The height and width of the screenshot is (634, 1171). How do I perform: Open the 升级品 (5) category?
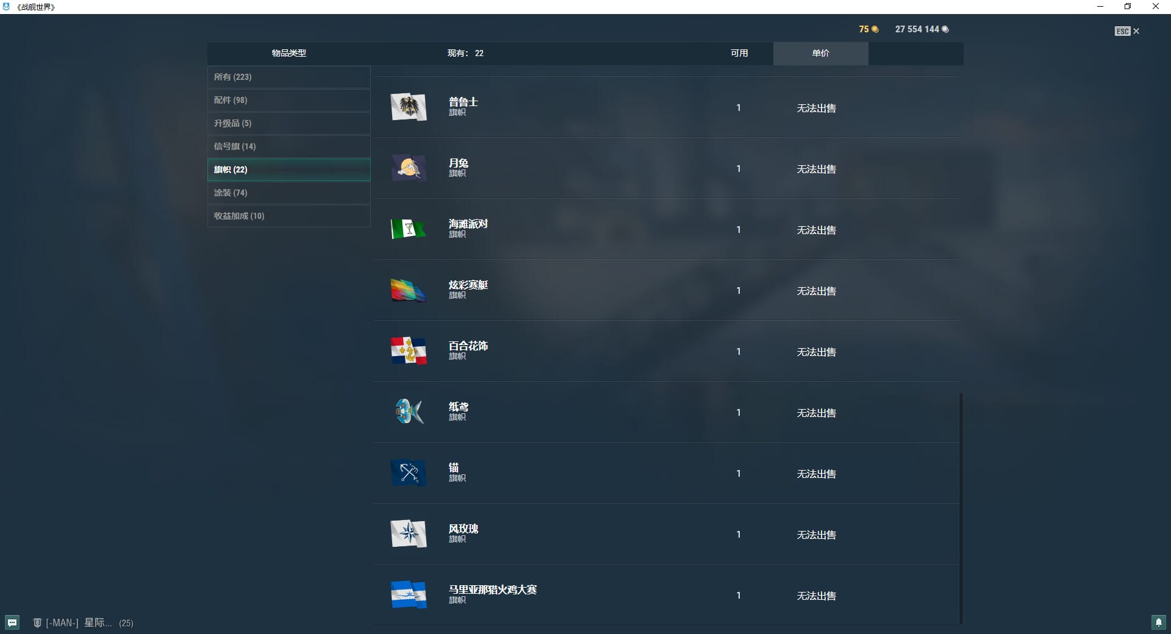(288, 123)
